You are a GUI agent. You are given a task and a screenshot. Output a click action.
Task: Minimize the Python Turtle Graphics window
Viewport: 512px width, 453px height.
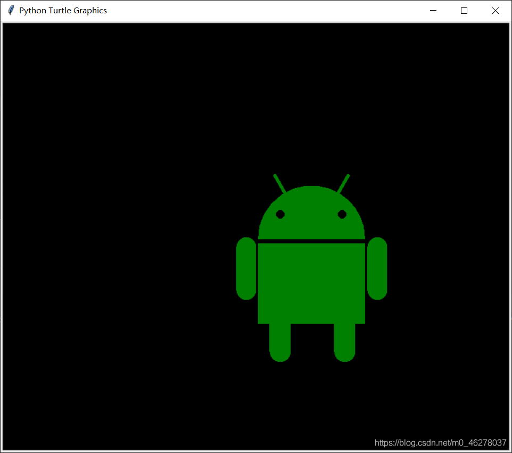(433, 11)
